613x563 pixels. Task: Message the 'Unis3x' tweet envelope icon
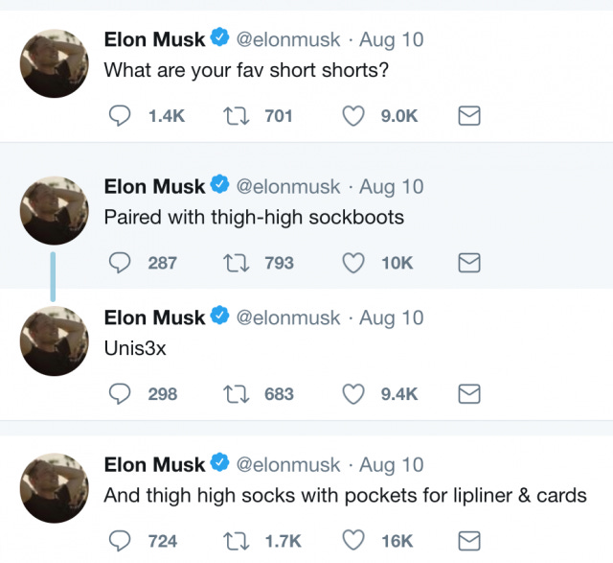[469, 394]
